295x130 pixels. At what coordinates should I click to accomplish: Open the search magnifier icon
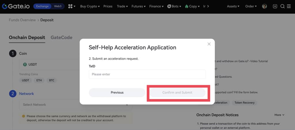coord(282,6)
